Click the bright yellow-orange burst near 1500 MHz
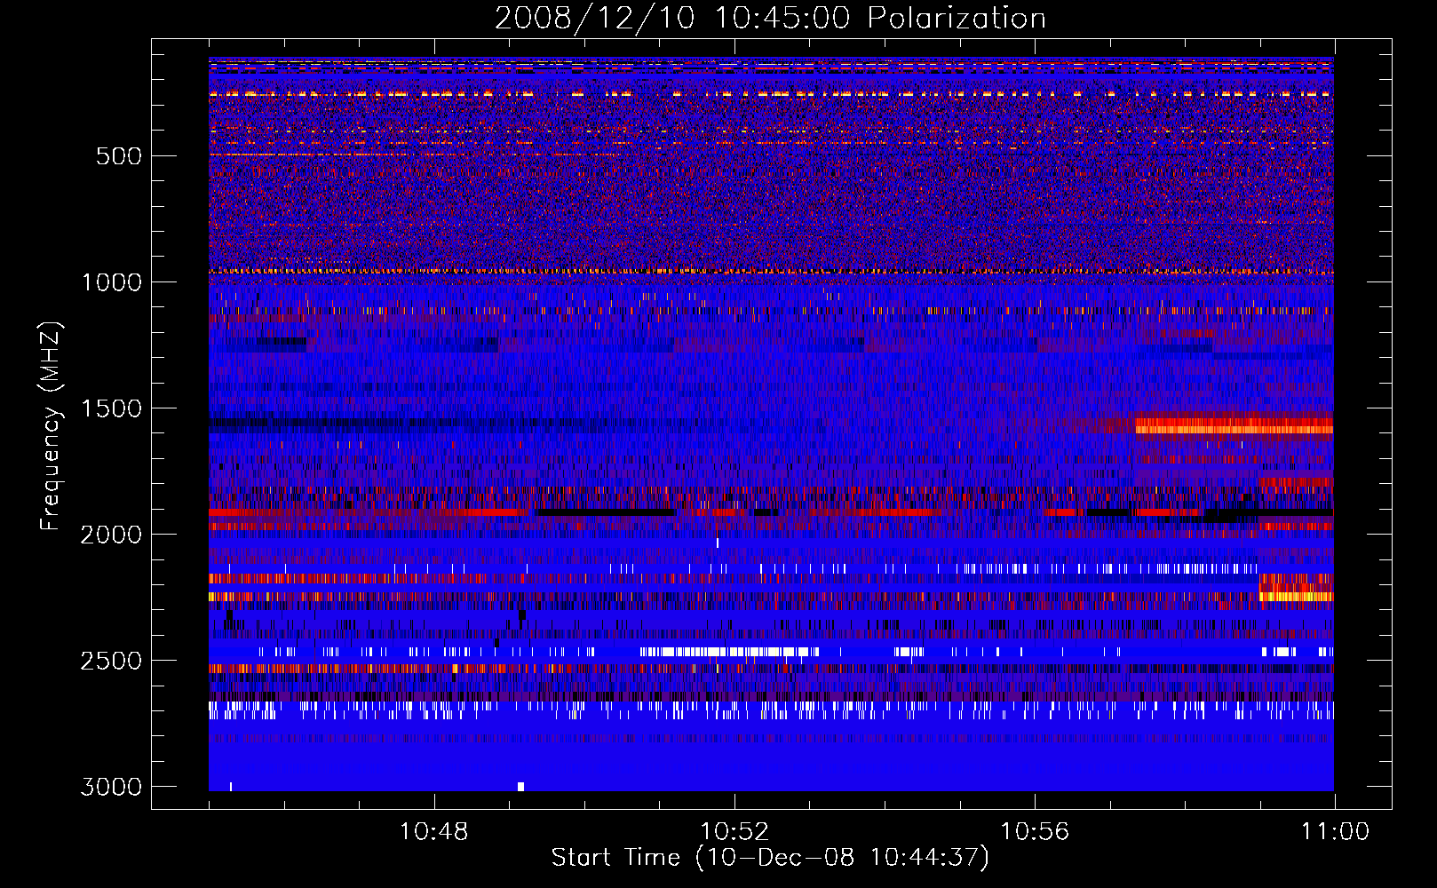 (1235, 426)
